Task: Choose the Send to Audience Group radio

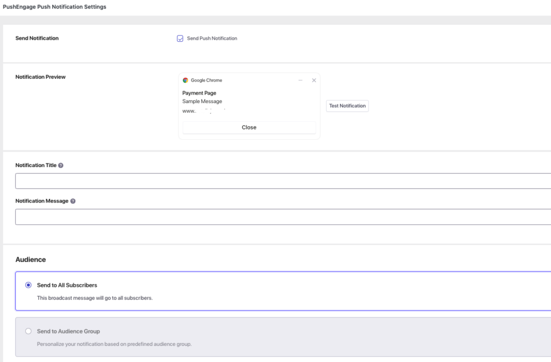Action: (29, 331)
